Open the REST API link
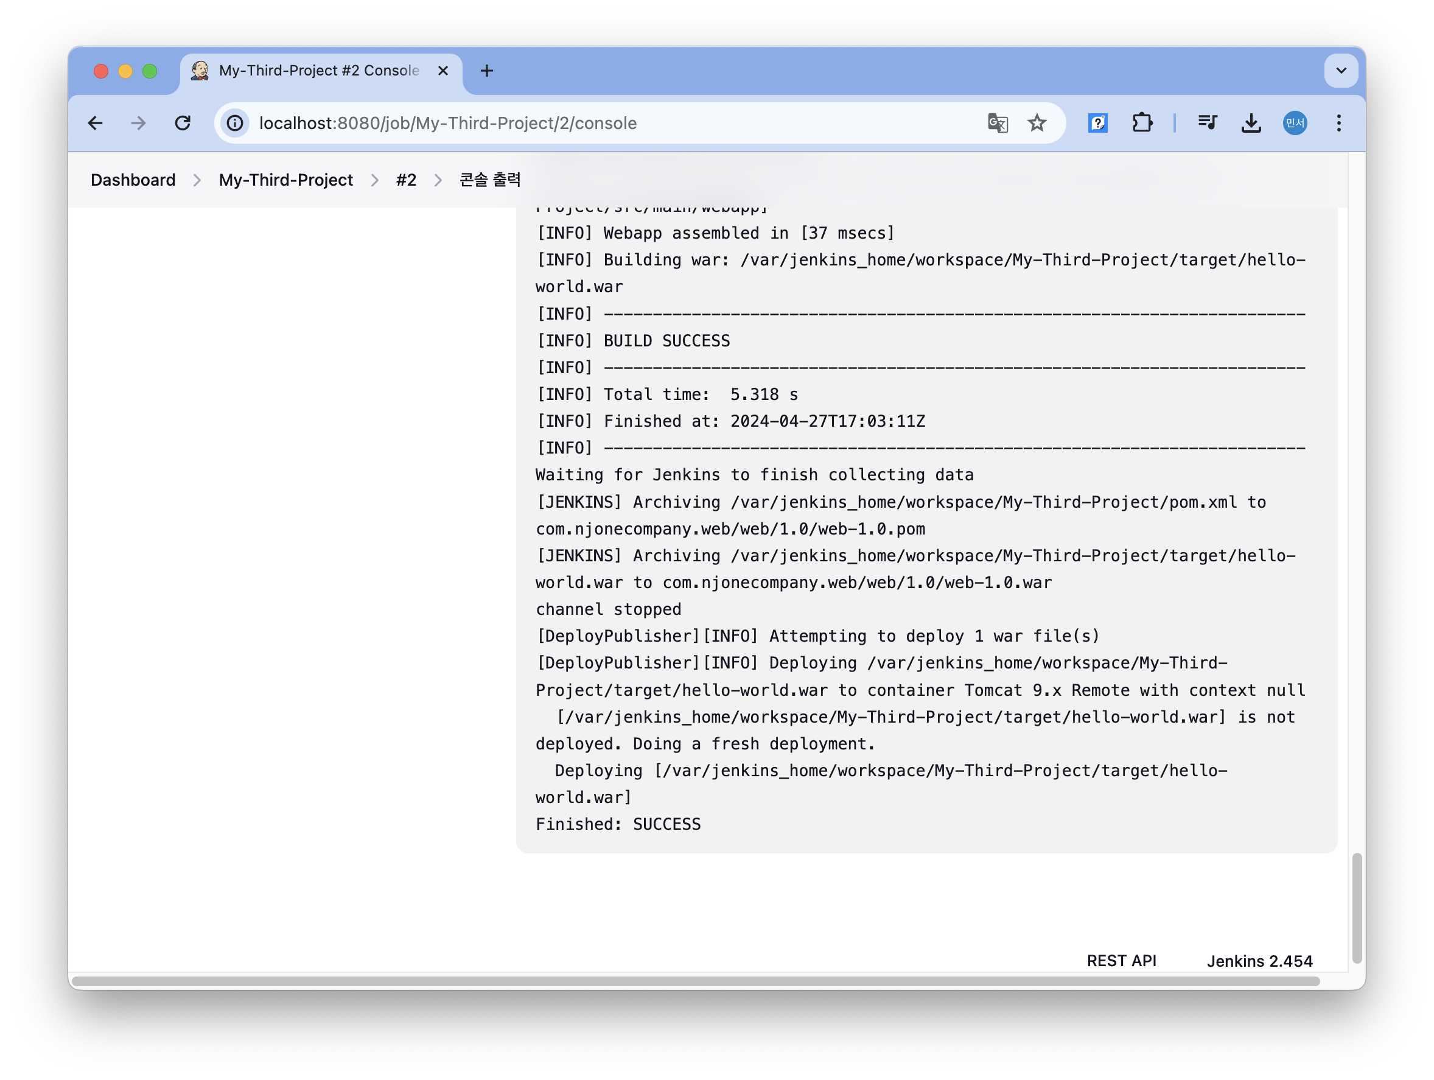This screenshot has width=1434, height=1080. tap(1121, 961)
